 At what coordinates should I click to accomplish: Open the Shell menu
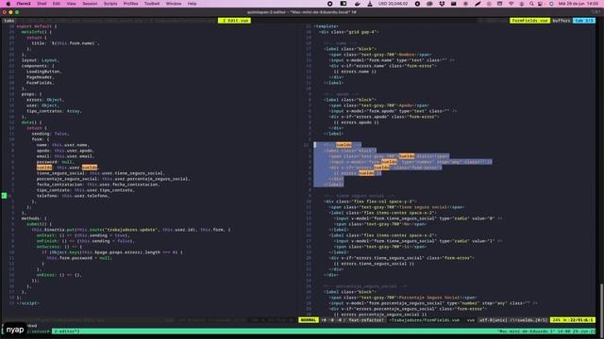tap(42, 4)
